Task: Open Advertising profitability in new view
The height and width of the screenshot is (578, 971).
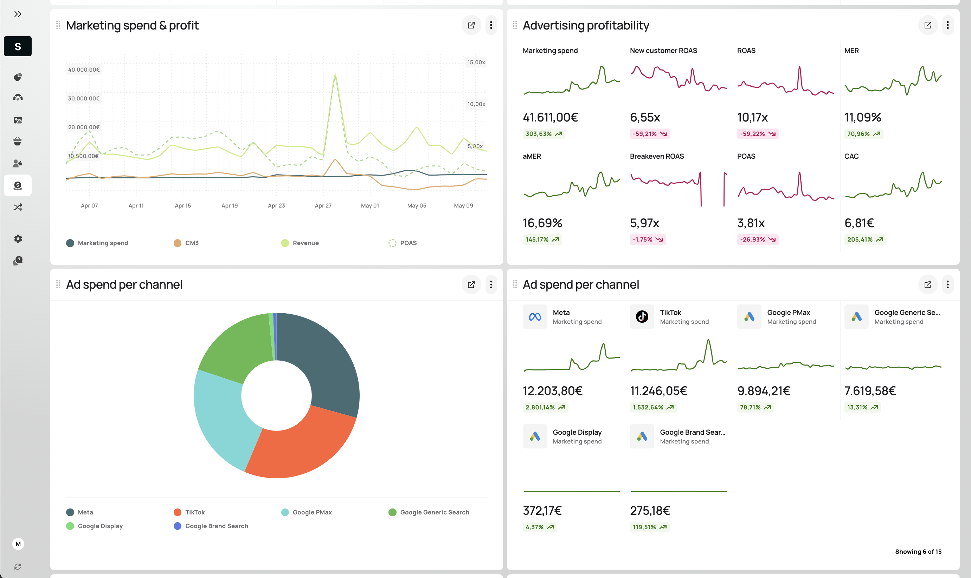Action: point(927,25)
